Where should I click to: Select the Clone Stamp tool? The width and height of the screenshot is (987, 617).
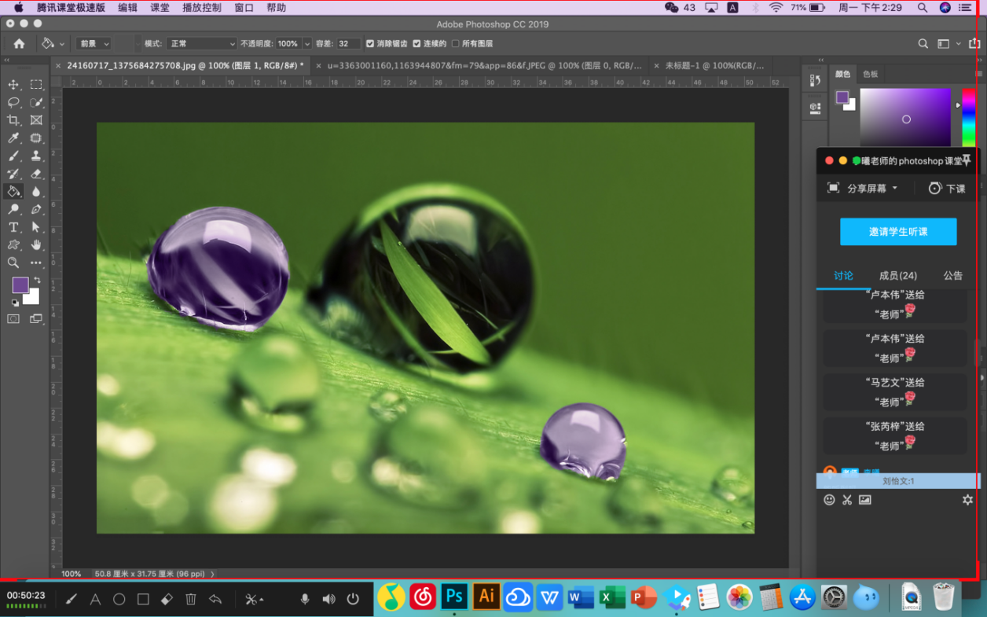[36, 156]
